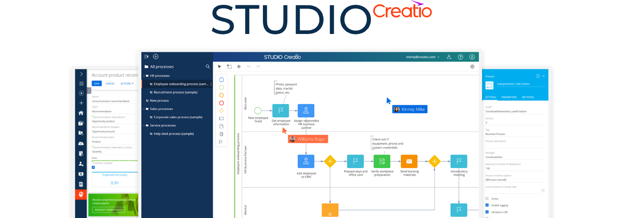Image resolution: width=621 pixels, height=218 pixels.
Task: Choose the lasso selection tool in designer toolbar
Action: point(229,67)
